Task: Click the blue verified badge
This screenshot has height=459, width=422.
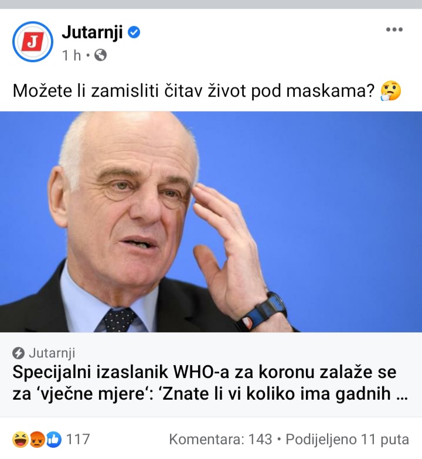Action: (134, 32)
